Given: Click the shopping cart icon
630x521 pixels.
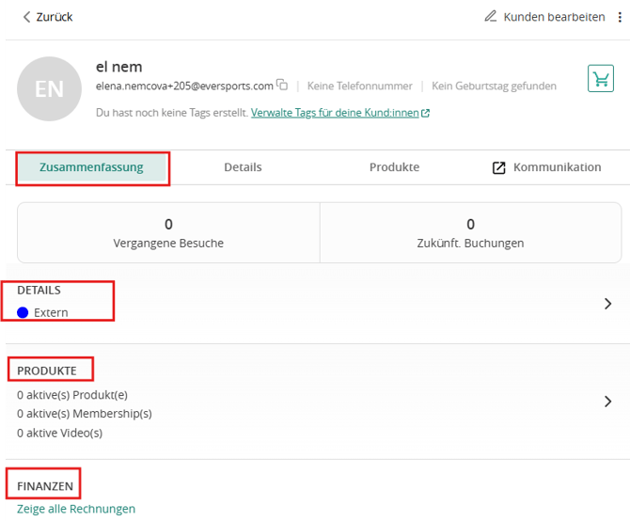Looking at the screenshot, I should (x=600, y=78).
